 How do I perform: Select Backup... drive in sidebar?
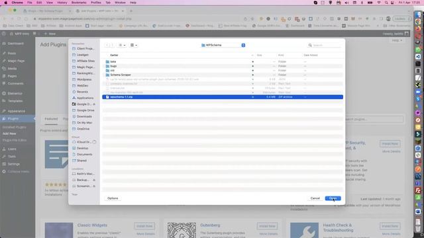81,180
